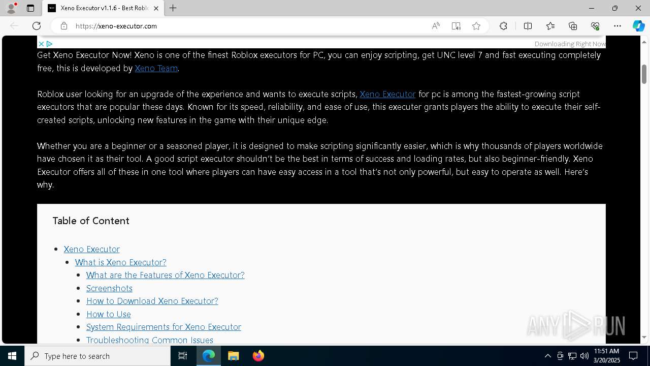Start Read aloud from address bar

[x=436, y=26]
